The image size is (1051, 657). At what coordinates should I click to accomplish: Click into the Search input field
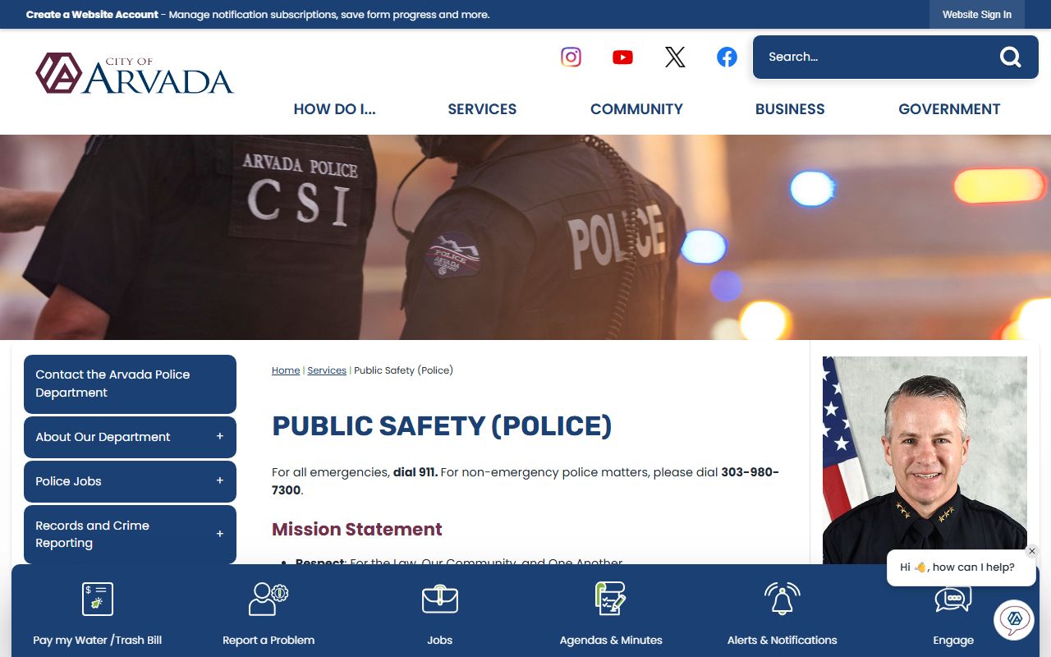[x=870, y=57]
